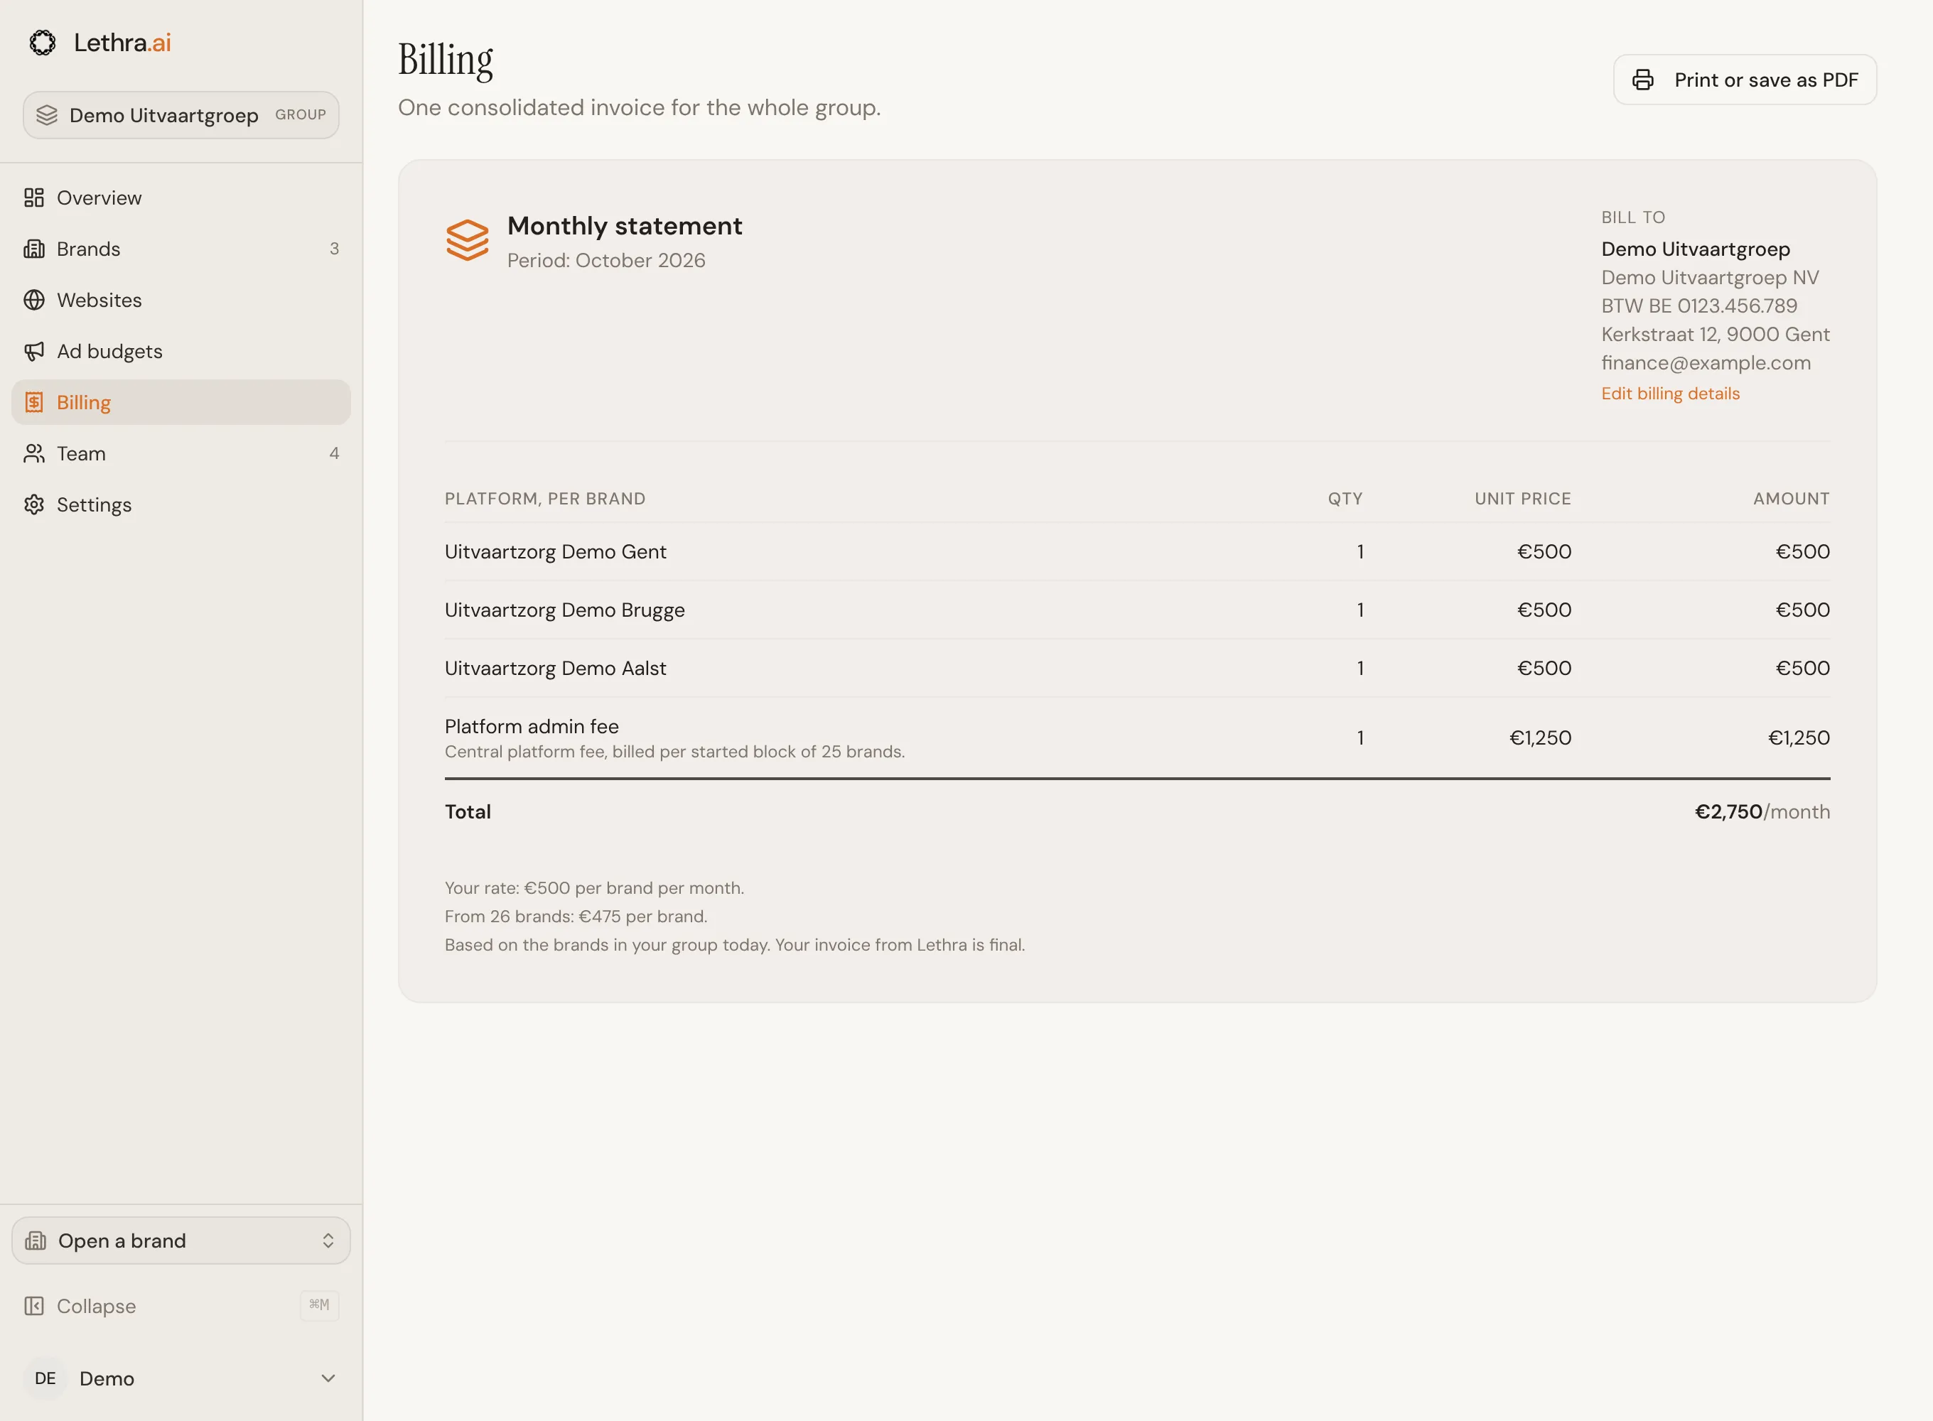Click the Team count badge 4
Screen dimensions: 1933x1421
coord(335,453)
